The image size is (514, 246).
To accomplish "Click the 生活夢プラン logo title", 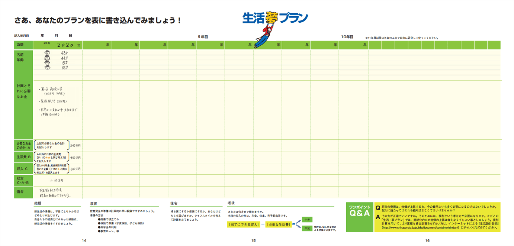I will click(x=275, y=18).
